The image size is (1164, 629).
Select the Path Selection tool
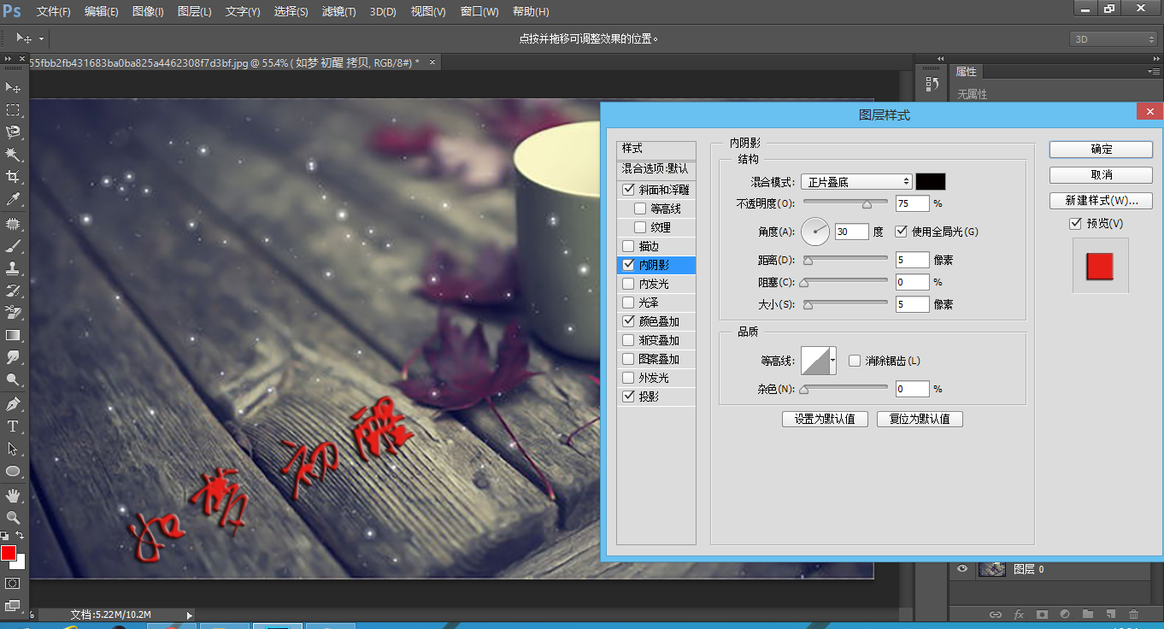tap(13, 448)
